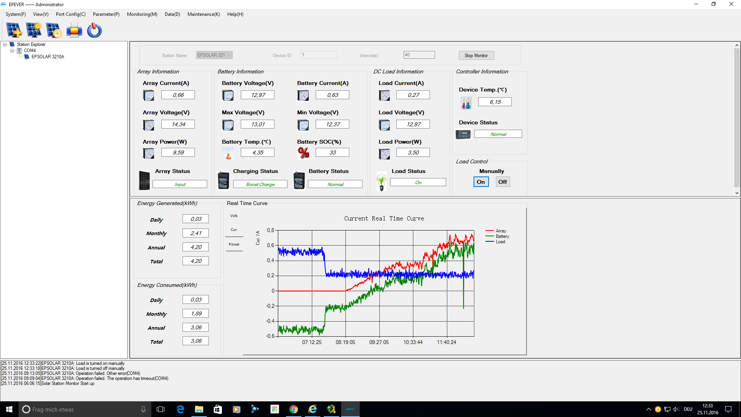Click the add station solar panel icon
Screen dimensions: 741x417
(14, 30)
